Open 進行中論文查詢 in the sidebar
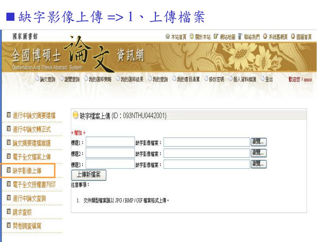This screenshot has width=323, height=242. 29,199
